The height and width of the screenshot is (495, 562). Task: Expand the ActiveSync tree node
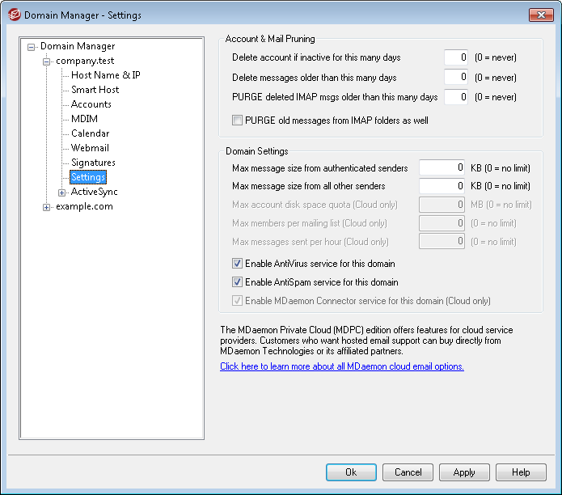pyautogui.click(x=61, y=192)
